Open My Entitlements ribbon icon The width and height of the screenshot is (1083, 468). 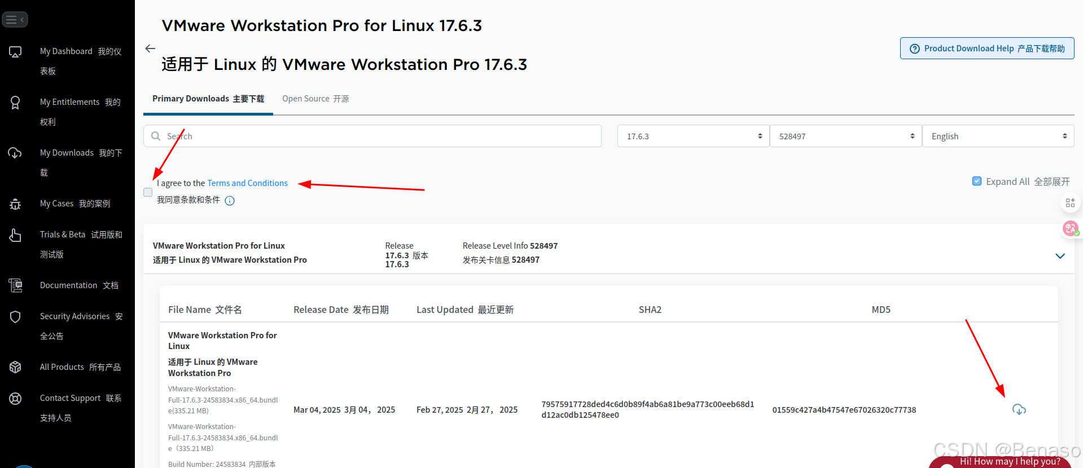(x=15, y=103)
